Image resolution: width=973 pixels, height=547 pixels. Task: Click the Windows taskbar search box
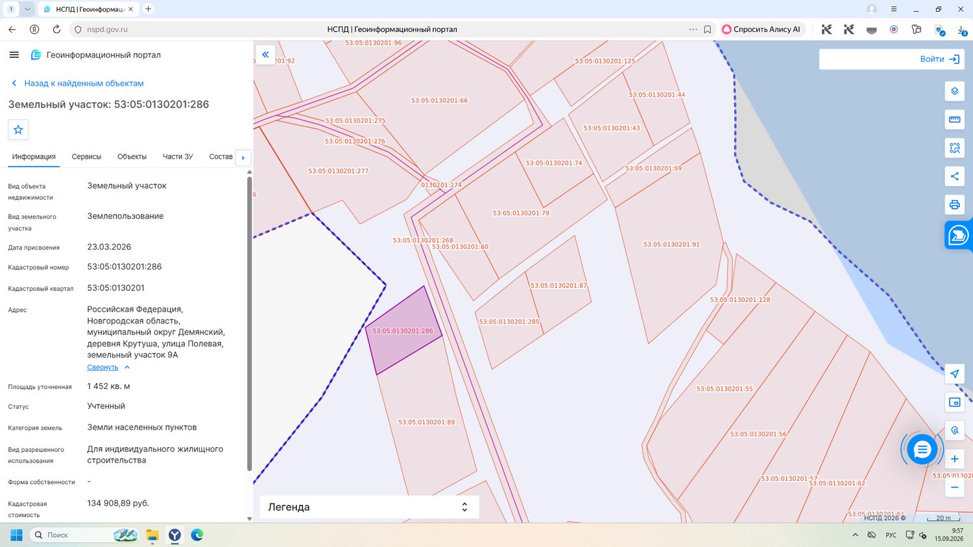[84, 535]
